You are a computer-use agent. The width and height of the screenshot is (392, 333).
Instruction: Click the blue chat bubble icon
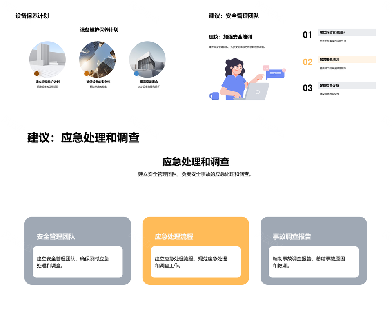pos(275,74)
